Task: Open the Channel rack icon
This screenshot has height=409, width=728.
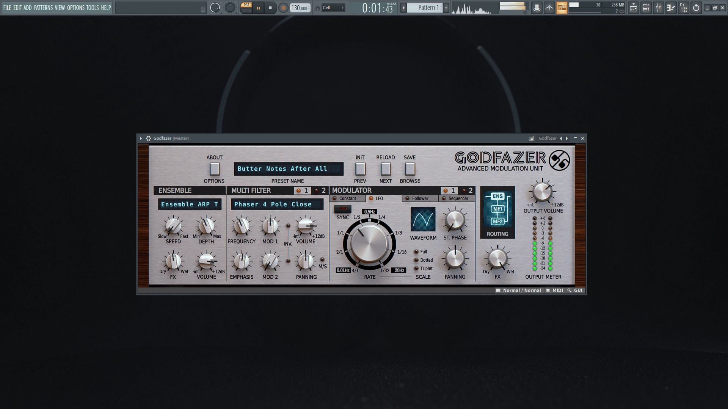Action: [646, 8]
